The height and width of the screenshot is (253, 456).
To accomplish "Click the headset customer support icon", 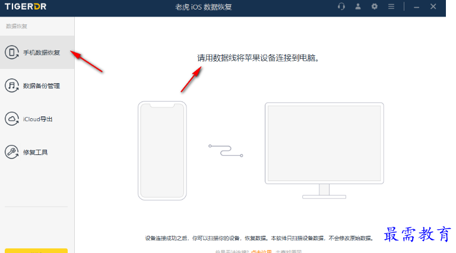I will tap(341, 7).
